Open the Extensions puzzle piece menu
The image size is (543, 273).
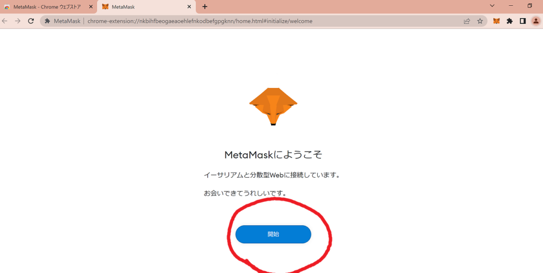(x=510, y=21)
